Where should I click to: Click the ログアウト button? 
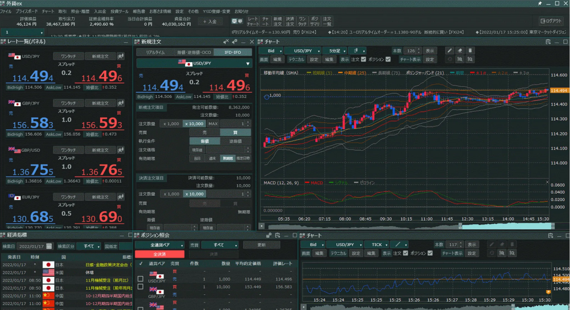pyautogui.click(x=551, y=21)
